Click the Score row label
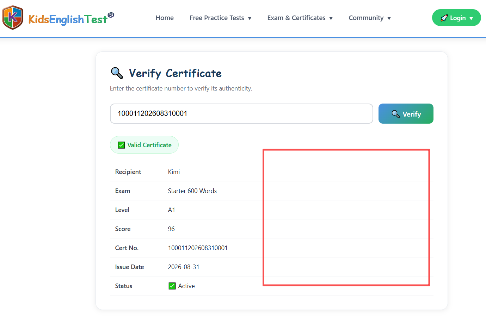Screen dimensions: 486x317 [123, 229]
